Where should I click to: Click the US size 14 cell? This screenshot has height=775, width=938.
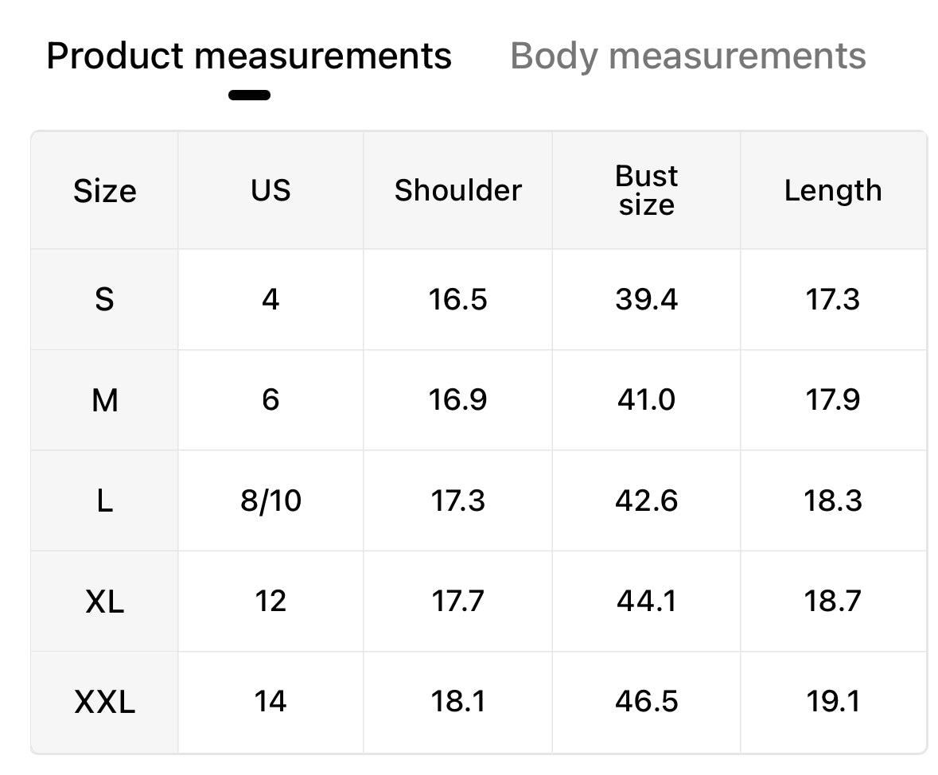271,701
